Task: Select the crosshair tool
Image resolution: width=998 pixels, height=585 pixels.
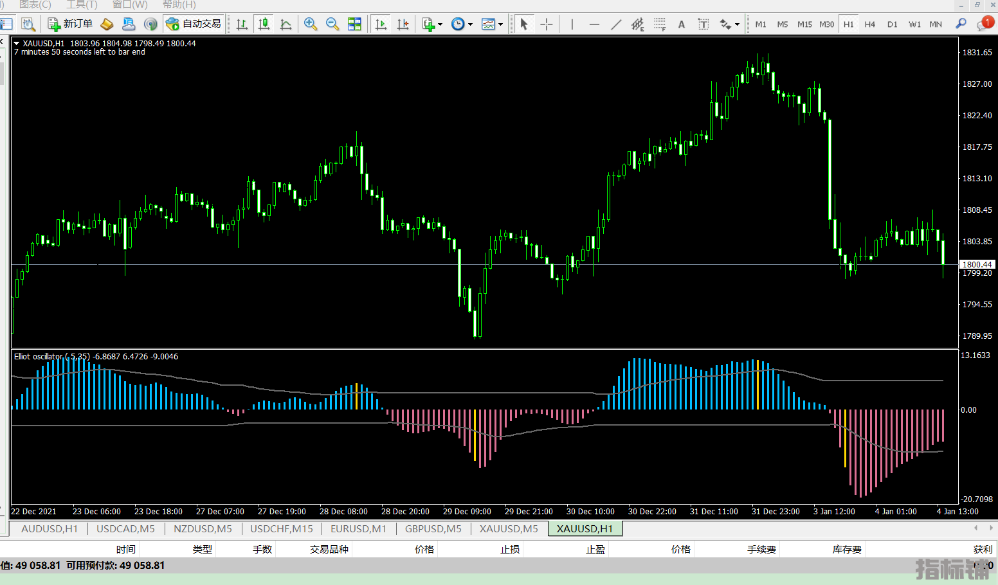Action: coord(547,24)
